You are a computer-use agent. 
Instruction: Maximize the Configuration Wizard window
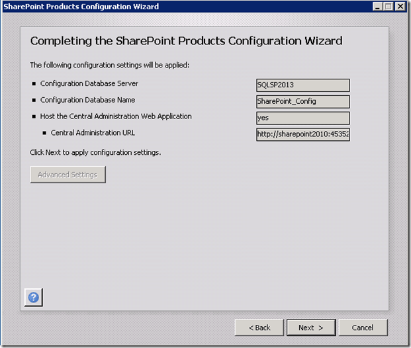pyautogui.click(x=389, y=6)
